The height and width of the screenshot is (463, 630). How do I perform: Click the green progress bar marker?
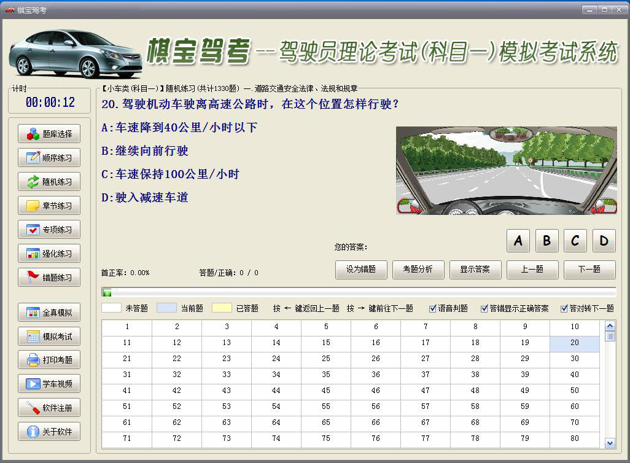coord(107,292)
